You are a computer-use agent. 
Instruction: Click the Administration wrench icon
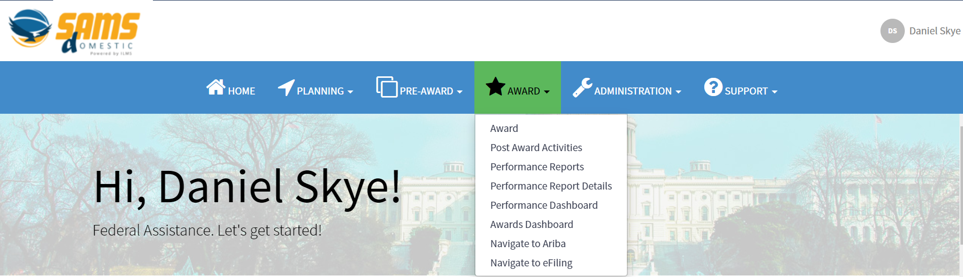tap(582, 87)
